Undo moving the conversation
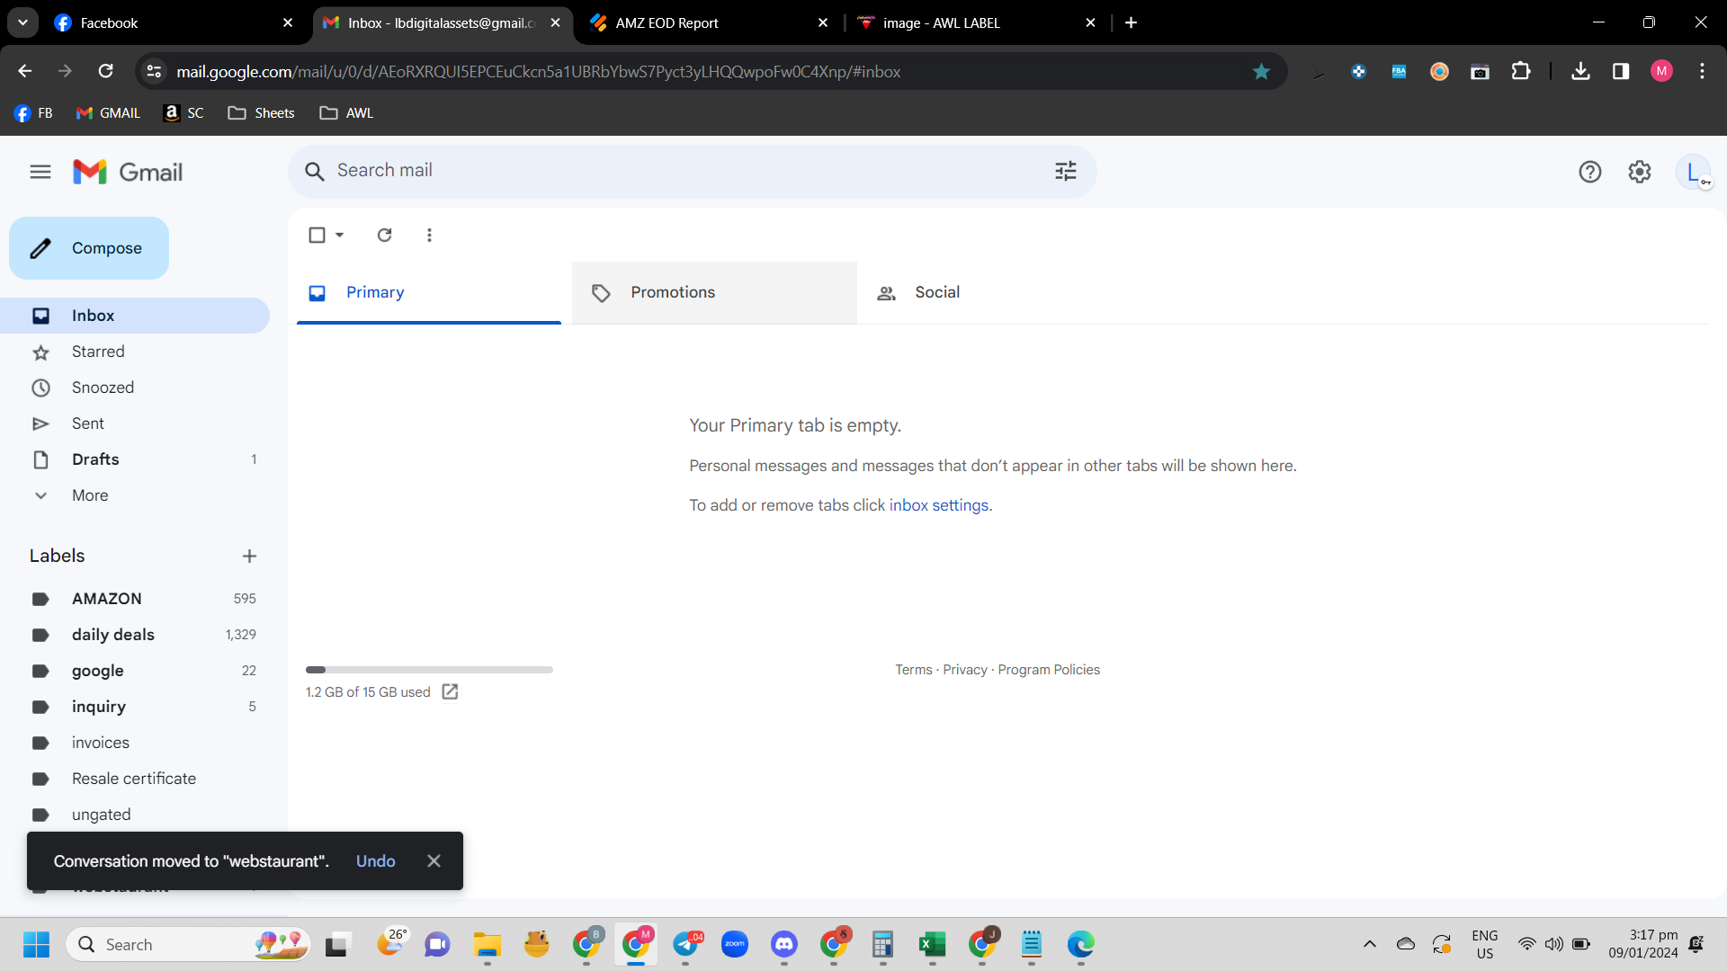This screenshot has width=1727, height=971. point(375,861)
